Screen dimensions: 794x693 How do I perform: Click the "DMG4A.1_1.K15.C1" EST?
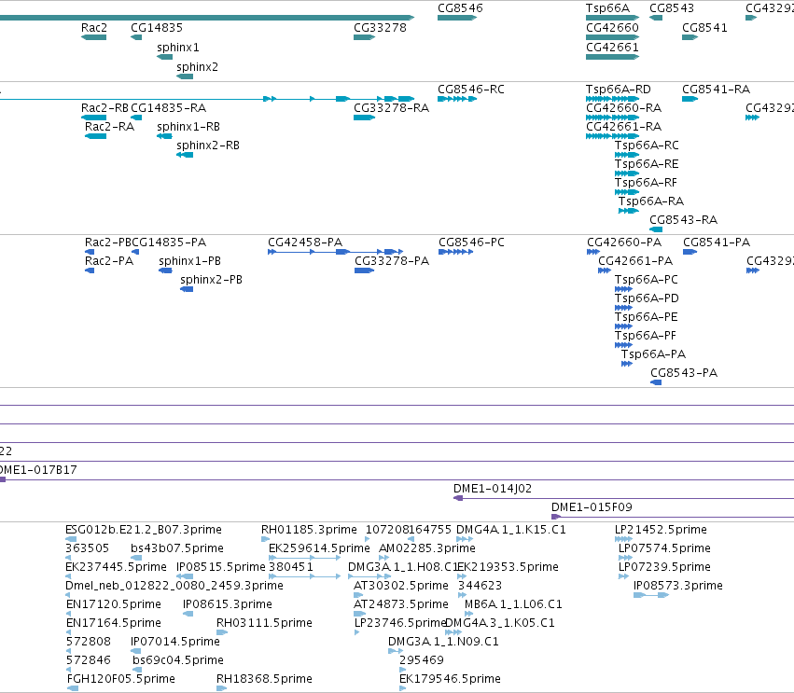pyautogui.click(x=511, y=531)
